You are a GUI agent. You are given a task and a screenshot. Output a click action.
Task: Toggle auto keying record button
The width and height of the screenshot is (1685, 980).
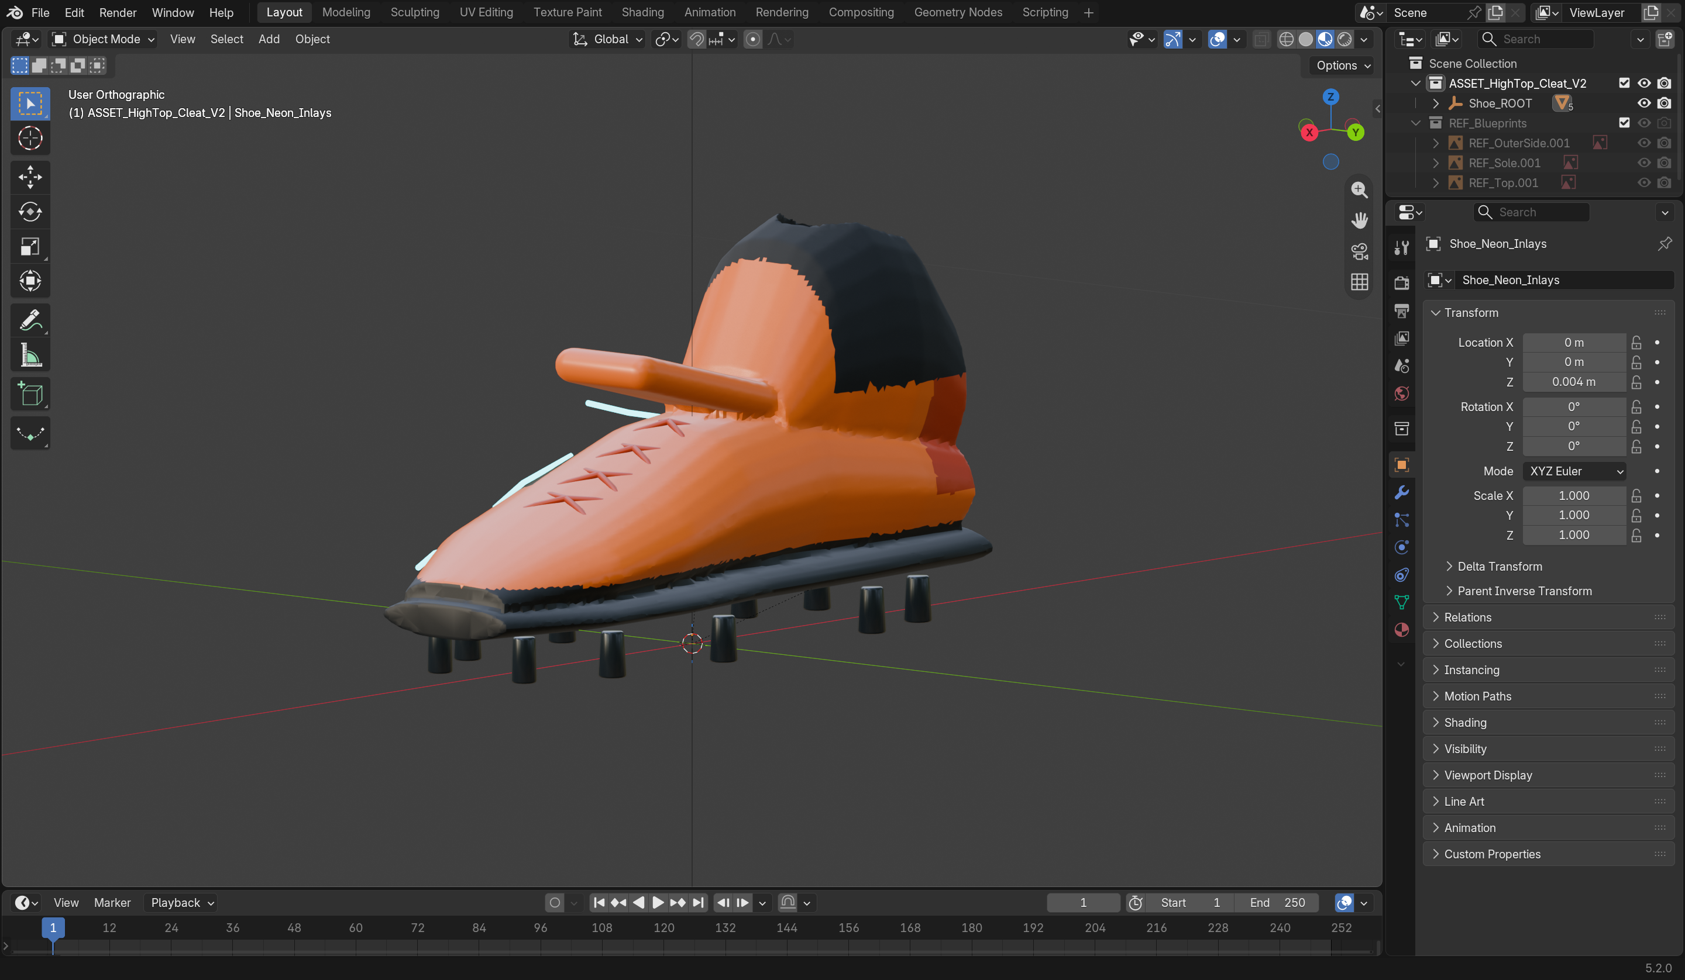tap(554, 903)
